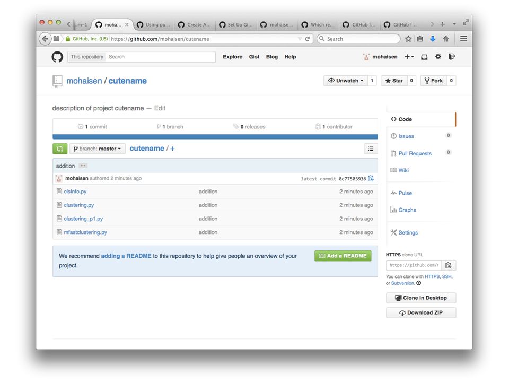Image resolution: width=509 pixels, height=382 pixels.
Task: Click Download ZIP button
Action: [420, 313]
